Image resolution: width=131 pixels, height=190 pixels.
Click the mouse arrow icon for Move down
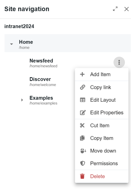tap(83, 151)
